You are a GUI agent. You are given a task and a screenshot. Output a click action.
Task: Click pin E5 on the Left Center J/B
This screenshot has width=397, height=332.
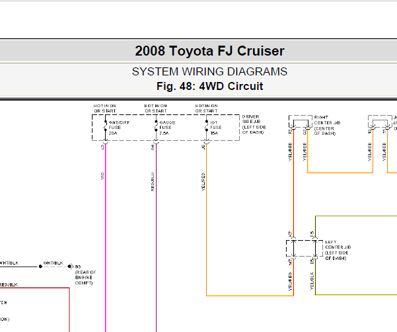312,261
